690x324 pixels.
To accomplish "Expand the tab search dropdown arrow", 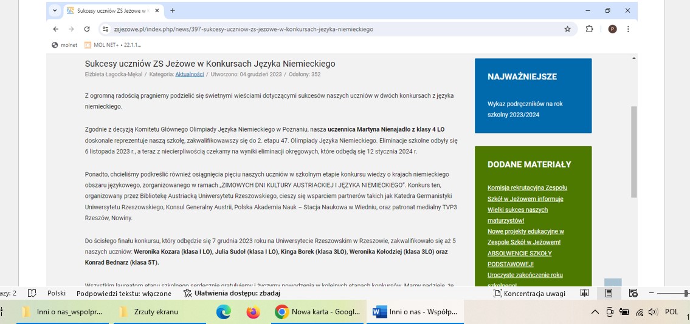I will pyautogui.click(x=55, y=10).
